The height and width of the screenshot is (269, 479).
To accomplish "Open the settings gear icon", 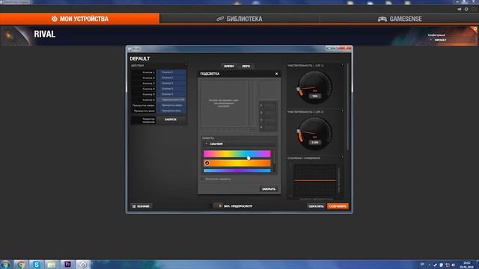I will [x=466, y=9].
